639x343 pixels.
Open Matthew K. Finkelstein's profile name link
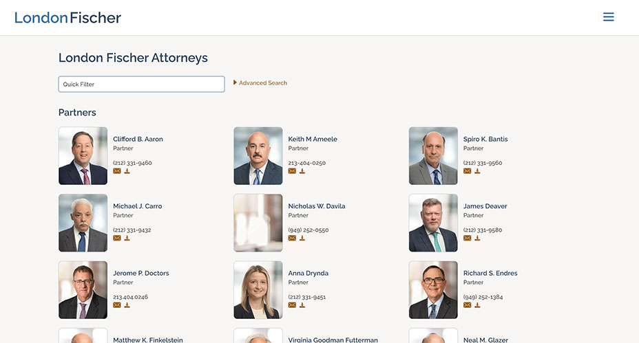pyautogui.click(x=148, y=340)
